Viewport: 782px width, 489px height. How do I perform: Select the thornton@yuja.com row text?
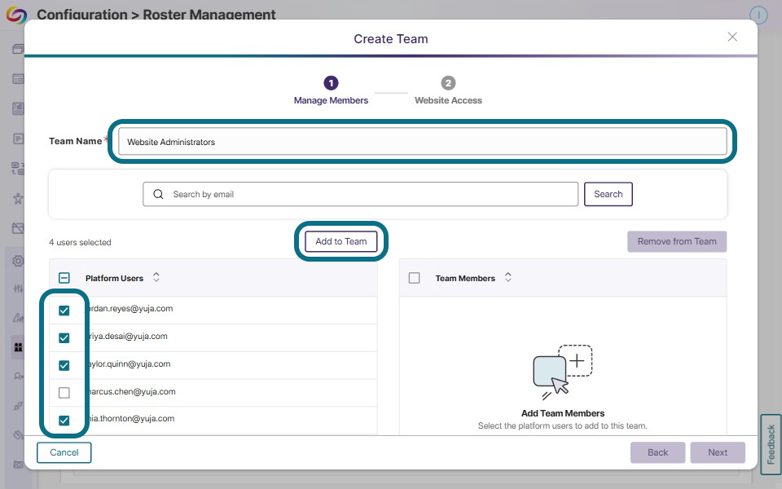[130, 419]
